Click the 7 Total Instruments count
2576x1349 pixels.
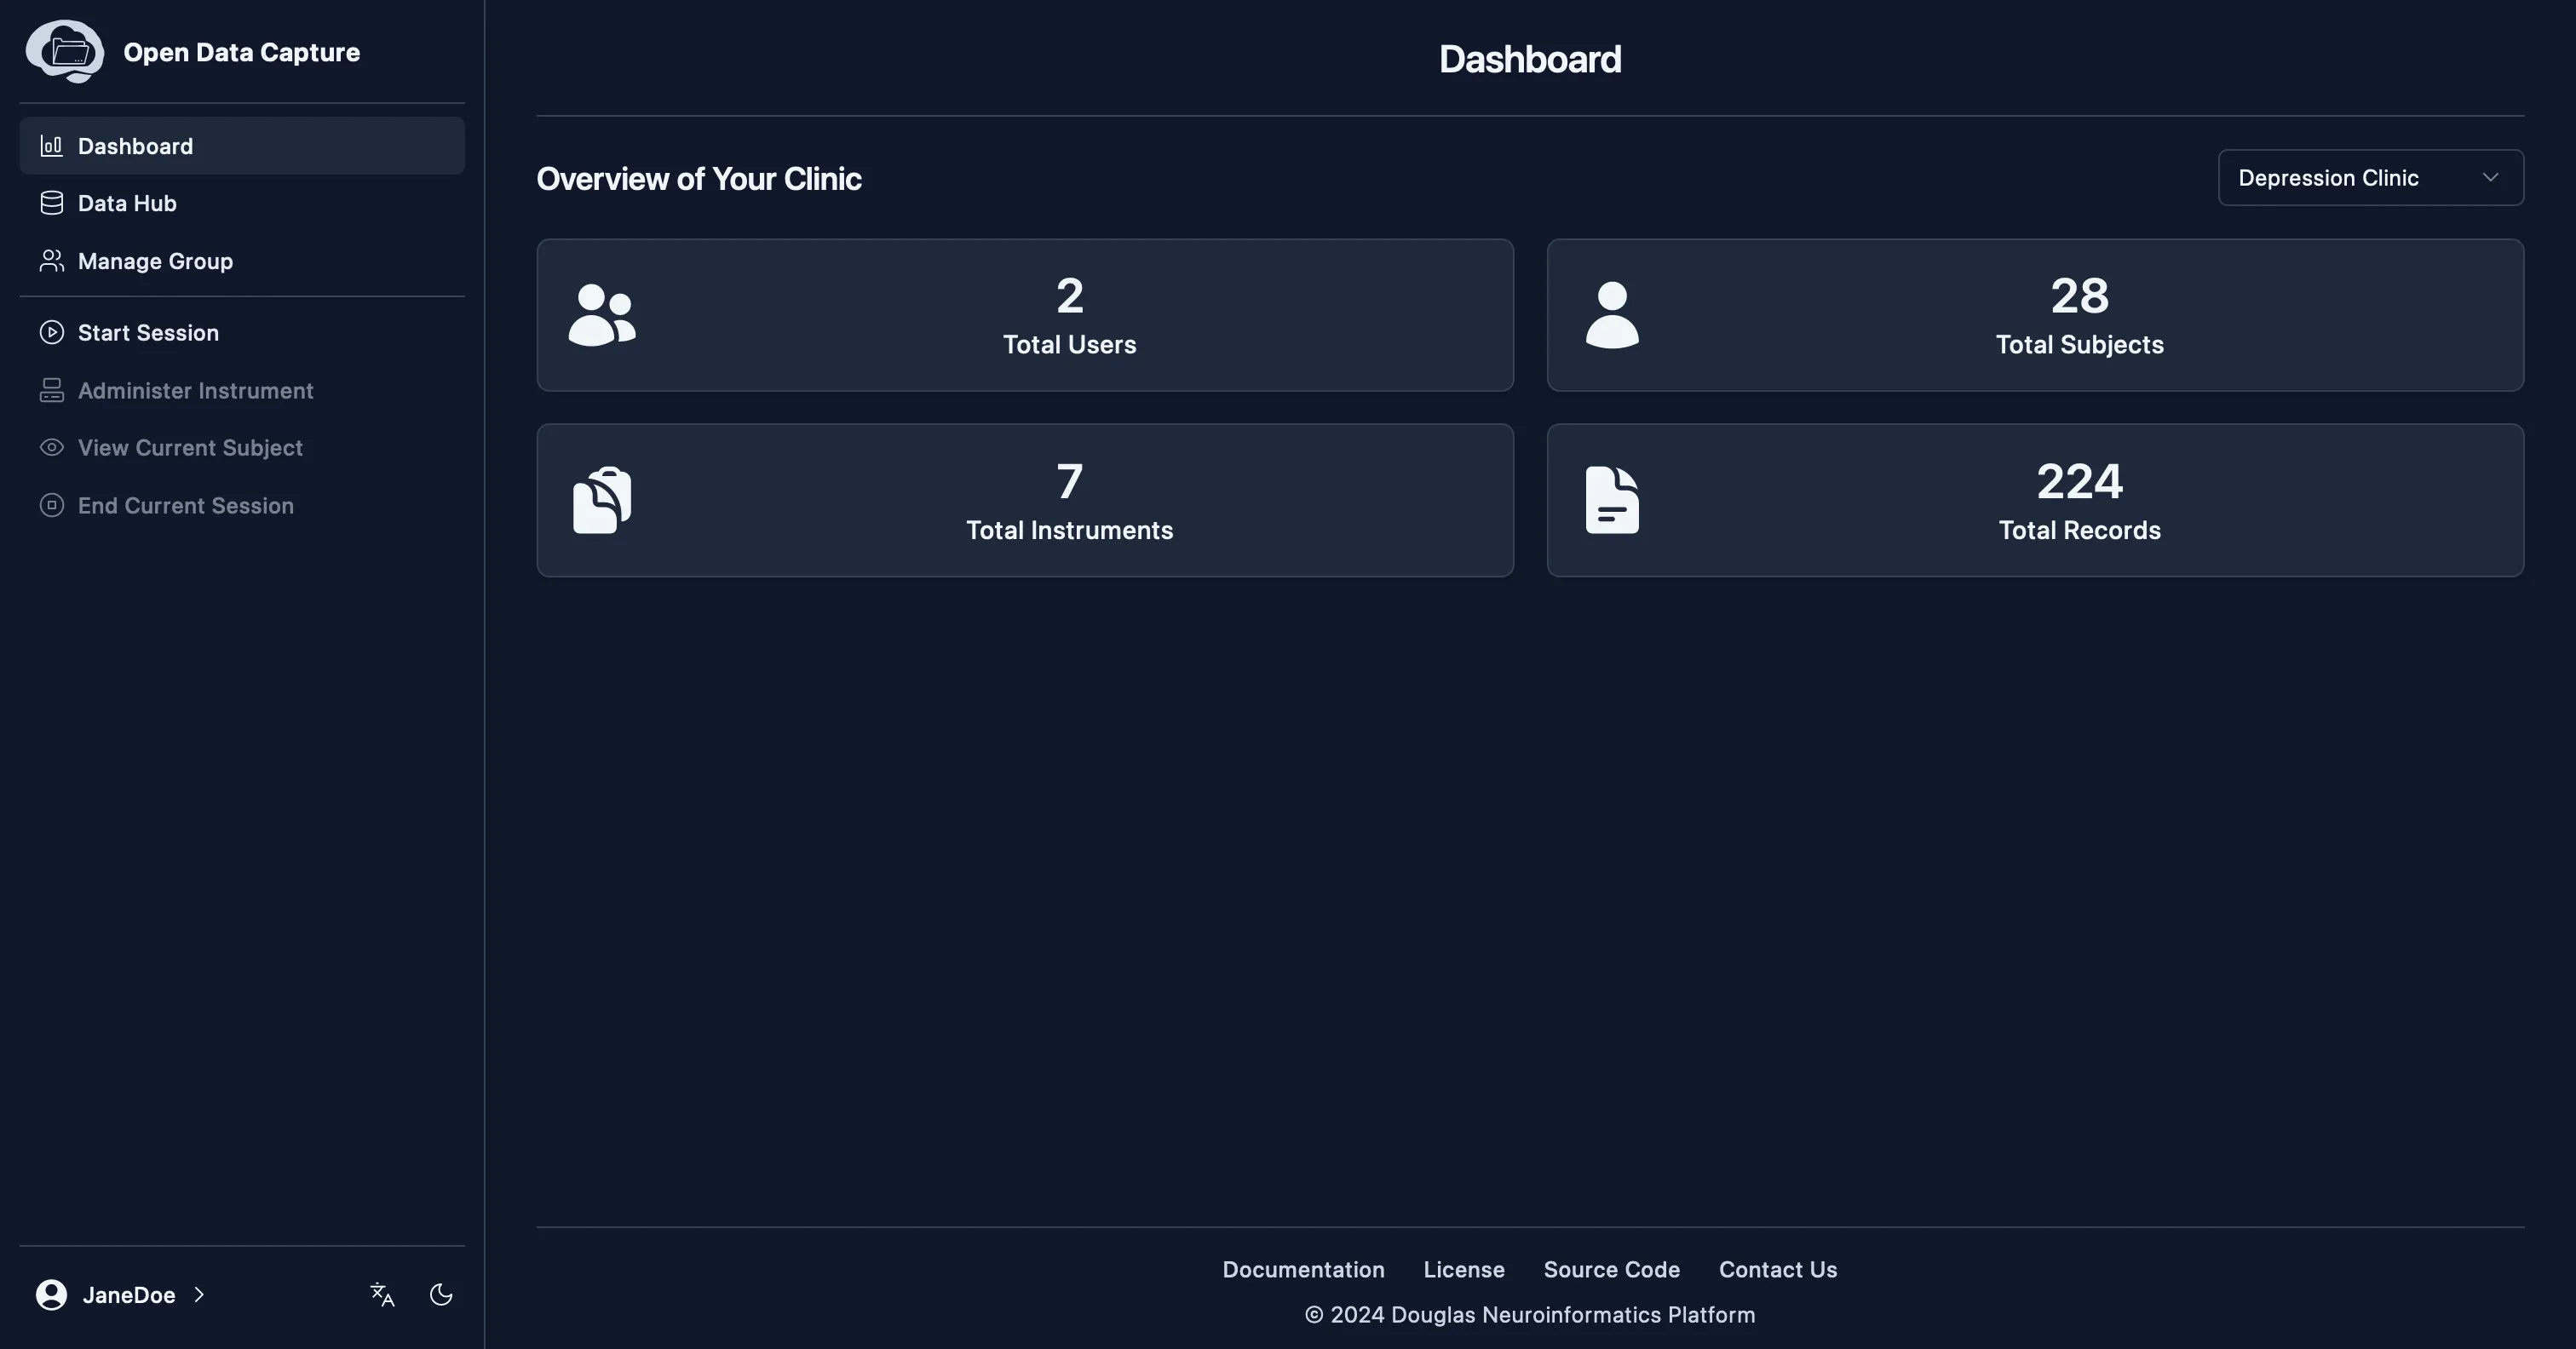1069,481
